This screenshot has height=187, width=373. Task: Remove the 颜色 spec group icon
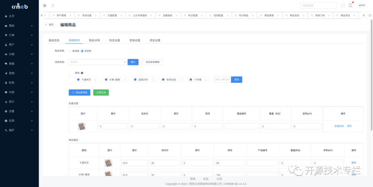pos(82,73)
